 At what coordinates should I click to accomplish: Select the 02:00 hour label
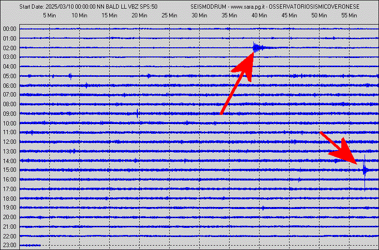click(10, 48)
